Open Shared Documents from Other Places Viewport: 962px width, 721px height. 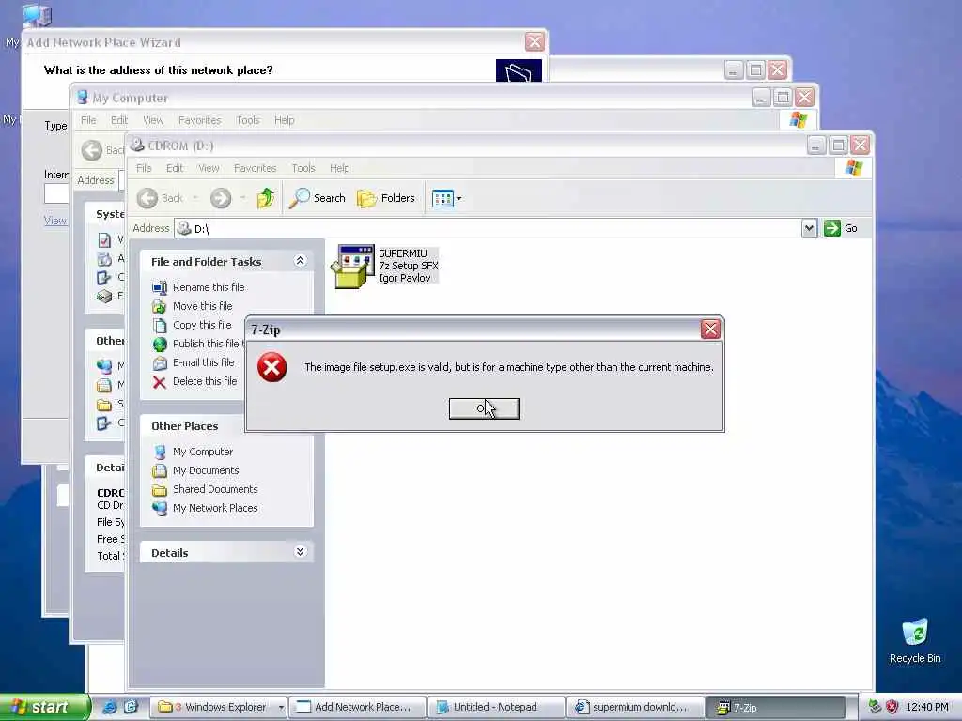(x=215, y=489)
